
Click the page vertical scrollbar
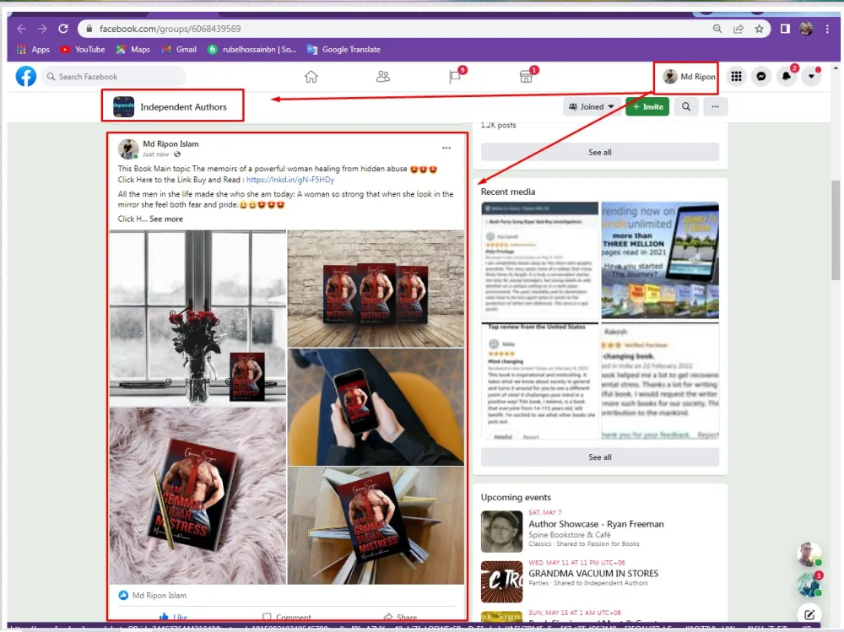836,230
